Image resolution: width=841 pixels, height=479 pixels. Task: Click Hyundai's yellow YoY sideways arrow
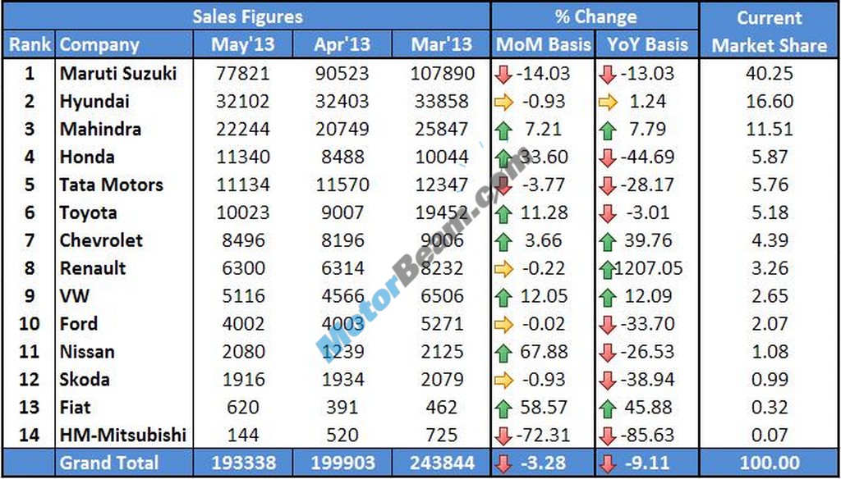(x=608, y=103)
